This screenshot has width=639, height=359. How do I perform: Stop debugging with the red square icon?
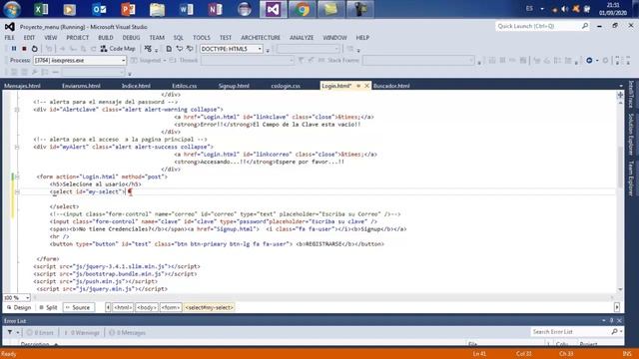[24, 49]
